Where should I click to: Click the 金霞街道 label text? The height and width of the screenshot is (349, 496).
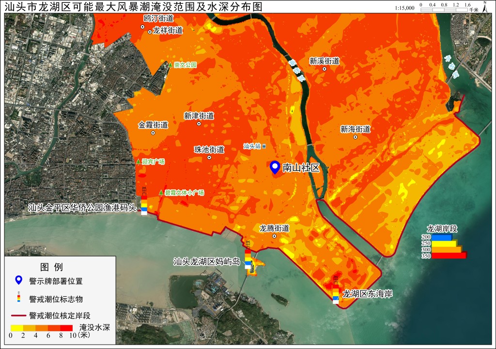tap(153, 125)
